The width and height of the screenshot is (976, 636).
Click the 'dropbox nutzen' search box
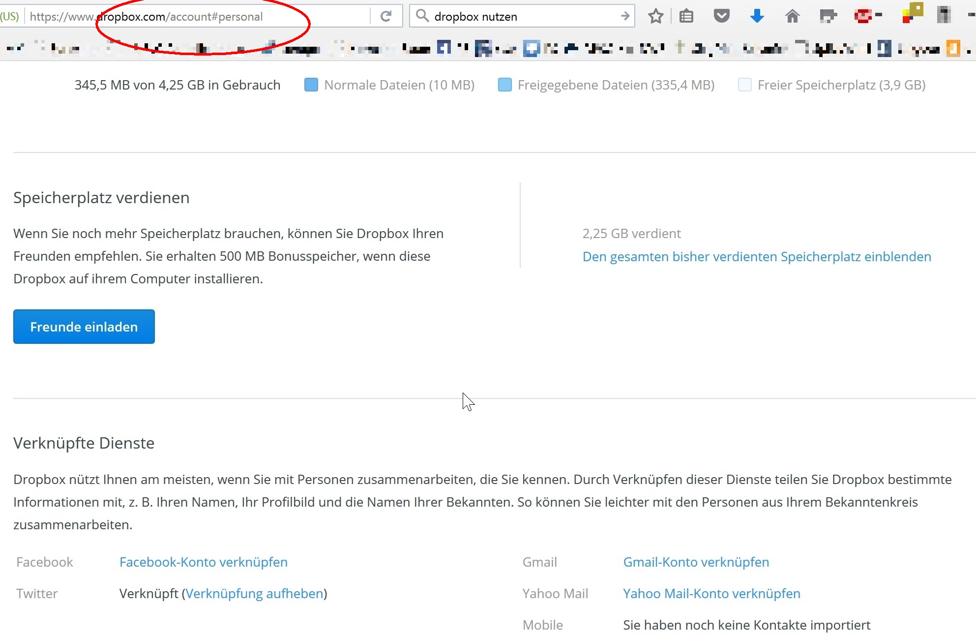click(521, 17)
